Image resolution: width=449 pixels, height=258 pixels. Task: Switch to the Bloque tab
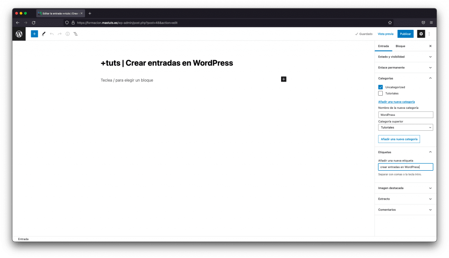tap(400, 46)
